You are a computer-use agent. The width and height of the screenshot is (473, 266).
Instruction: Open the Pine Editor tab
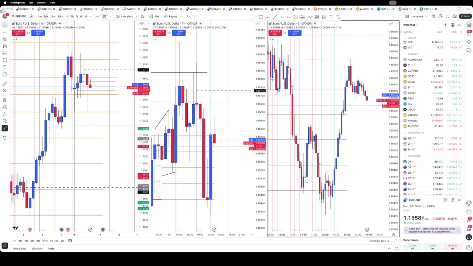click(20, 249)
